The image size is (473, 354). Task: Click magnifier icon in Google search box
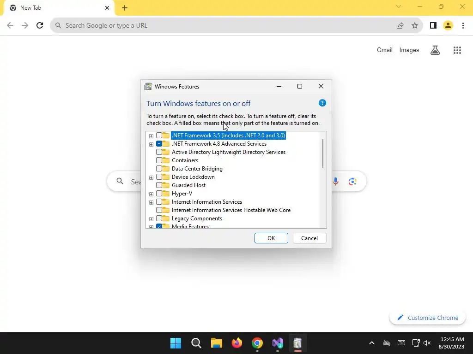(x=120, y=181)
